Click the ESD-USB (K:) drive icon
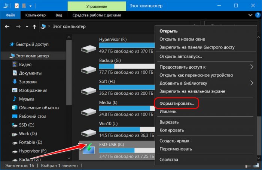This screenshot has height=170, width=262. 89,149
